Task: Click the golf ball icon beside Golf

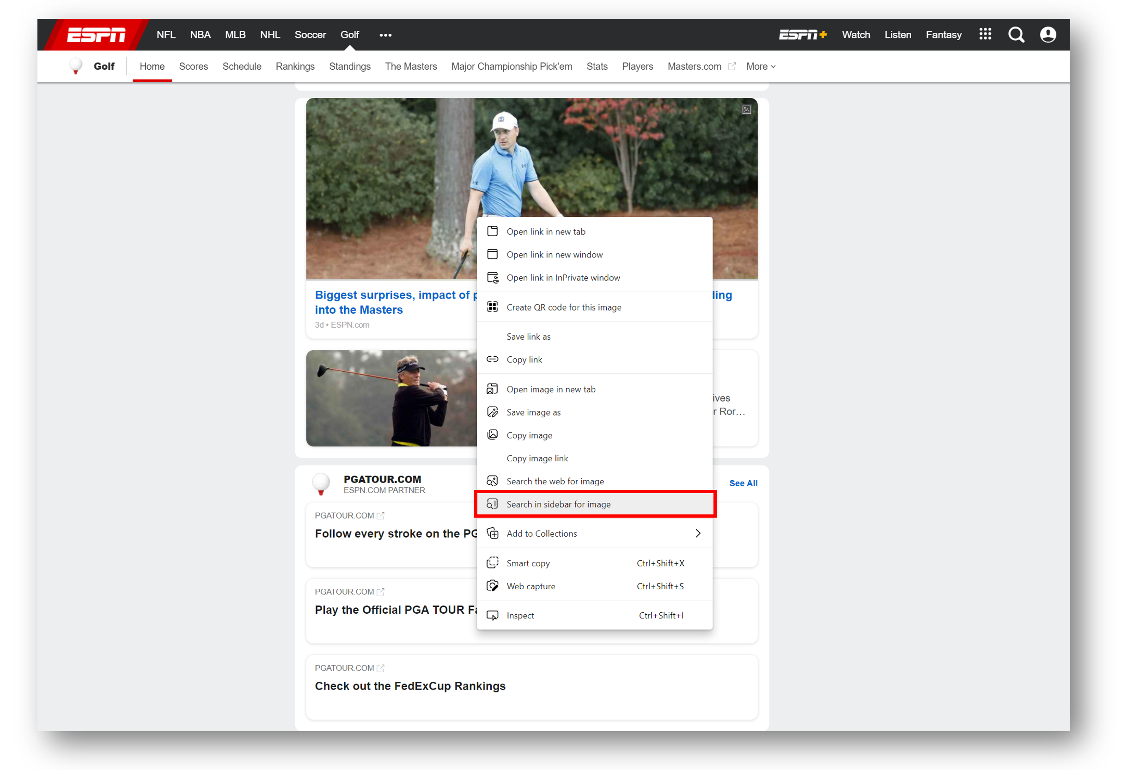Action: point(76,66)
